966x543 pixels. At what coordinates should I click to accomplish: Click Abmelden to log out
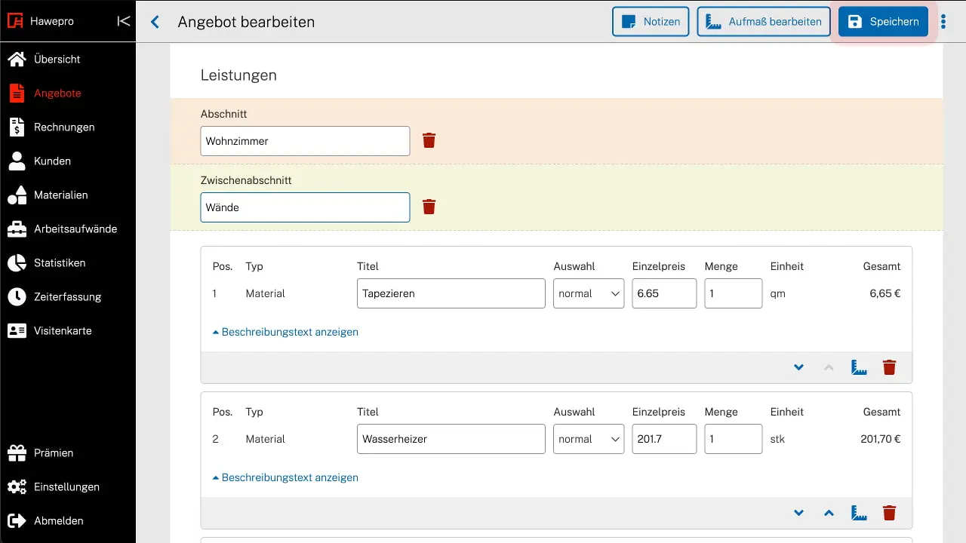[68, 520]
